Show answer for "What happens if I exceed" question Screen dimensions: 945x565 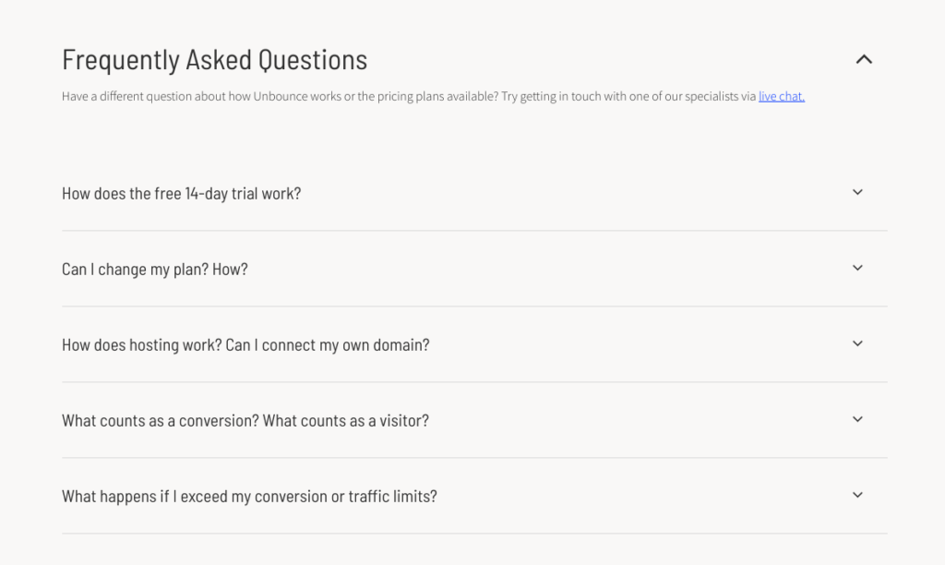[249, 497]
